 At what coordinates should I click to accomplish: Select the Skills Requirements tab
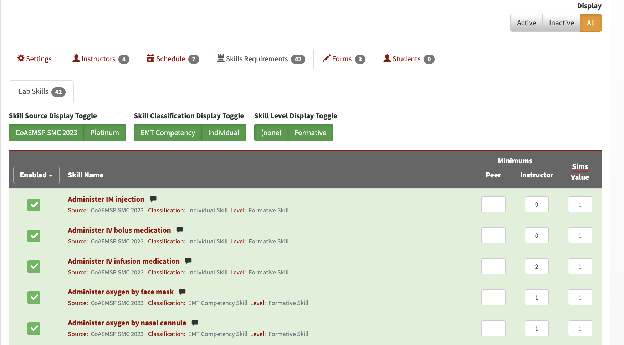tap(261, 59)
